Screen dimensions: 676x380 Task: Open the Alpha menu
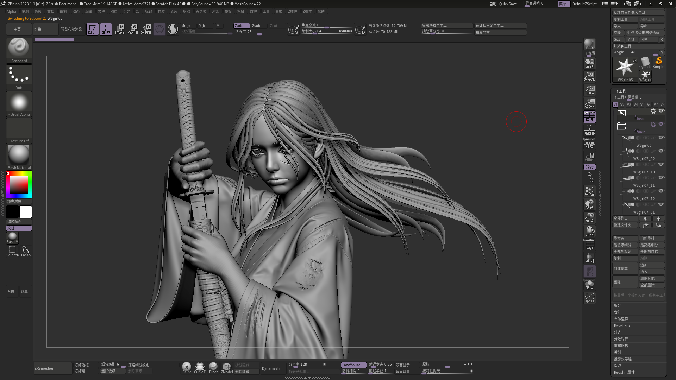pyautogui.click(x=11, y=11)
